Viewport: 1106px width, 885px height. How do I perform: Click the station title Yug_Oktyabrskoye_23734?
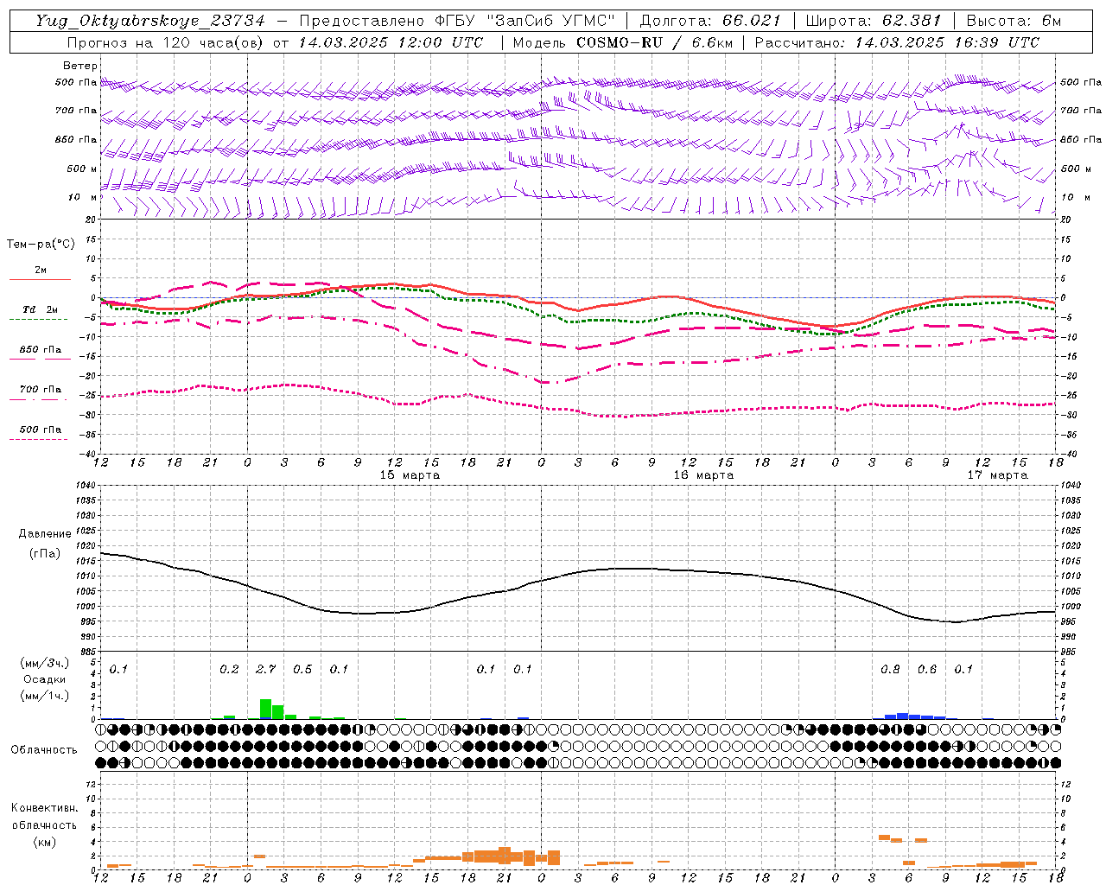click(149, 21)
